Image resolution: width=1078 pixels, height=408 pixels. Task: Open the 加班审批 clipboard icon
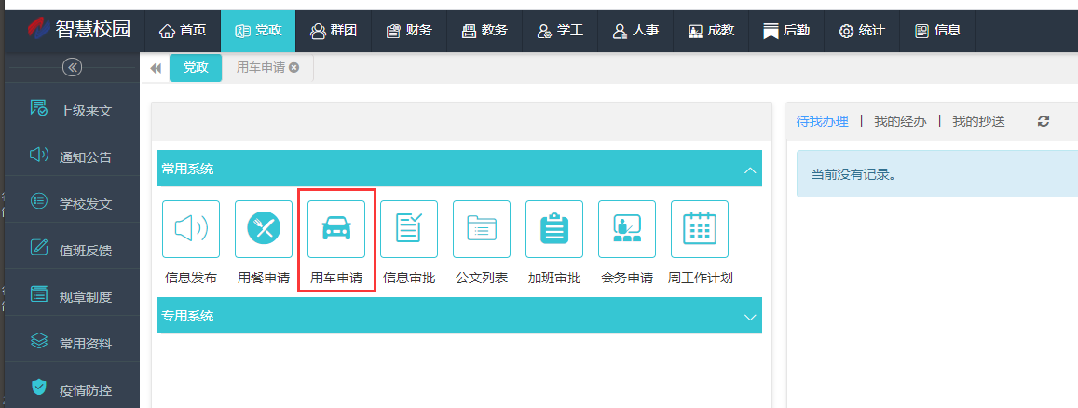point(554,229)
